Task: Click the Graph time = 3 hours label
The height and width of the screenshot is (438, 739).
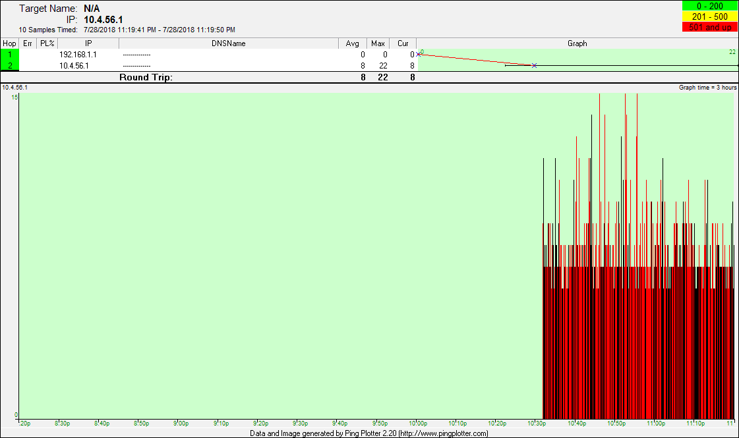Action: (x=707, y=88)
